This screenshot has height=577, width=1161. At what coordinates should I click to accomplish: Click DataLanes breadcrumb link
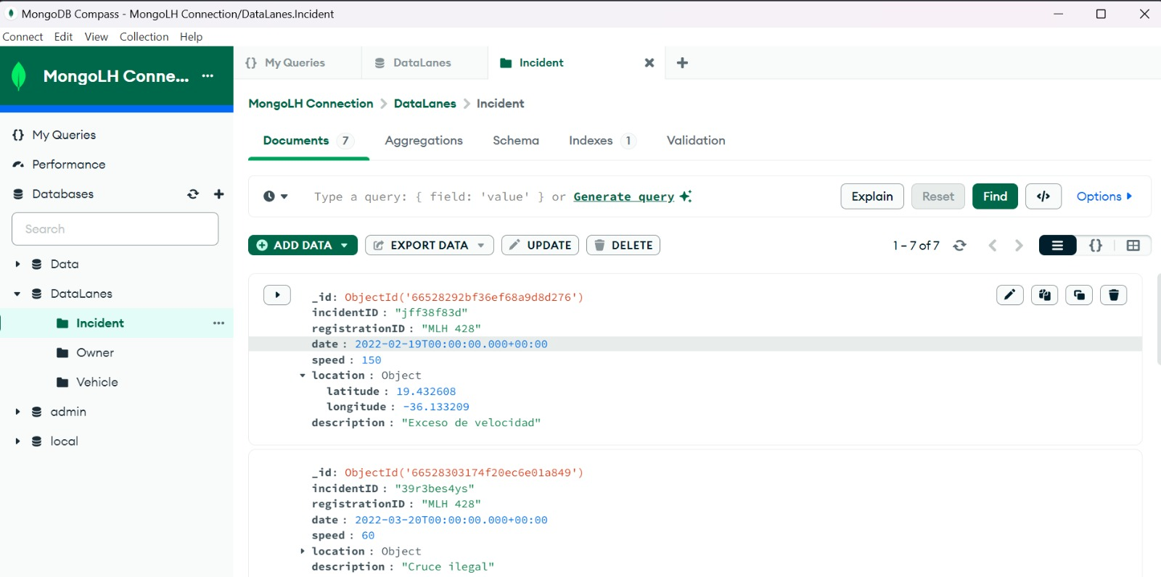[424, 104]
